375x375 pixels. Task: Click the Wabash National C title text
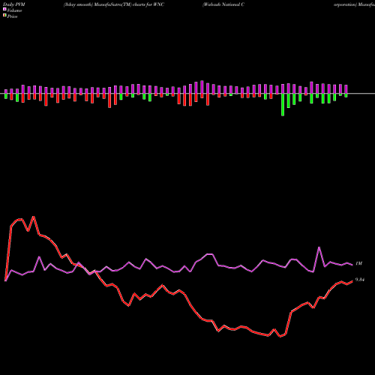(223, 4)
